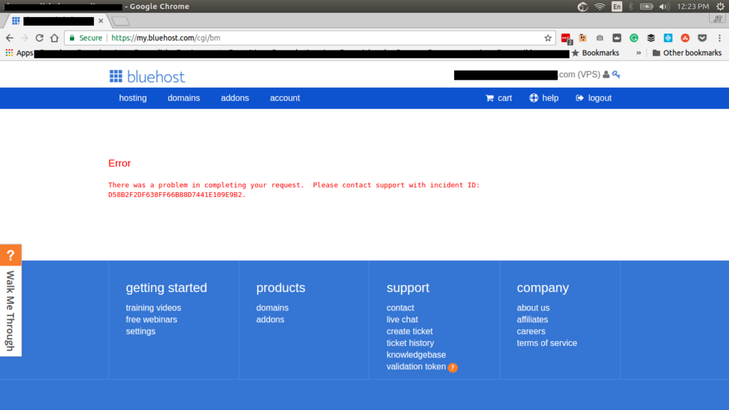The height and width of the screenshot is (410, 729).
Task: Open the system gear menu in top panel
Action: [720, 6]
